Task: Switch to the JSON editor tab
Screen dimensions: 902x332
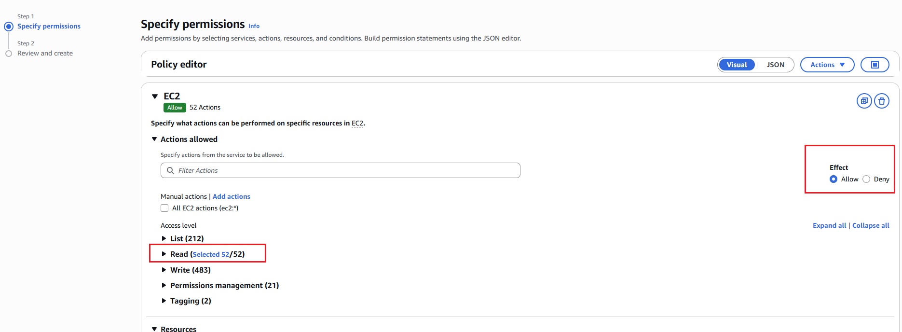Action: tap(775, 65)
